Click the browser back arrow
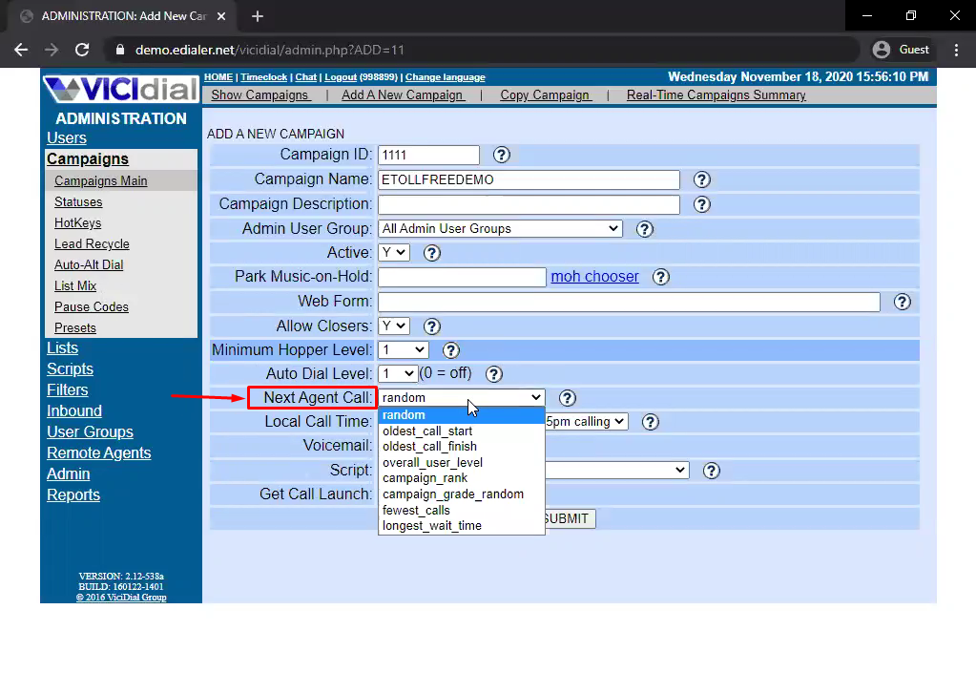The height and width of the screenshot is (694, 976). [21, 50]
